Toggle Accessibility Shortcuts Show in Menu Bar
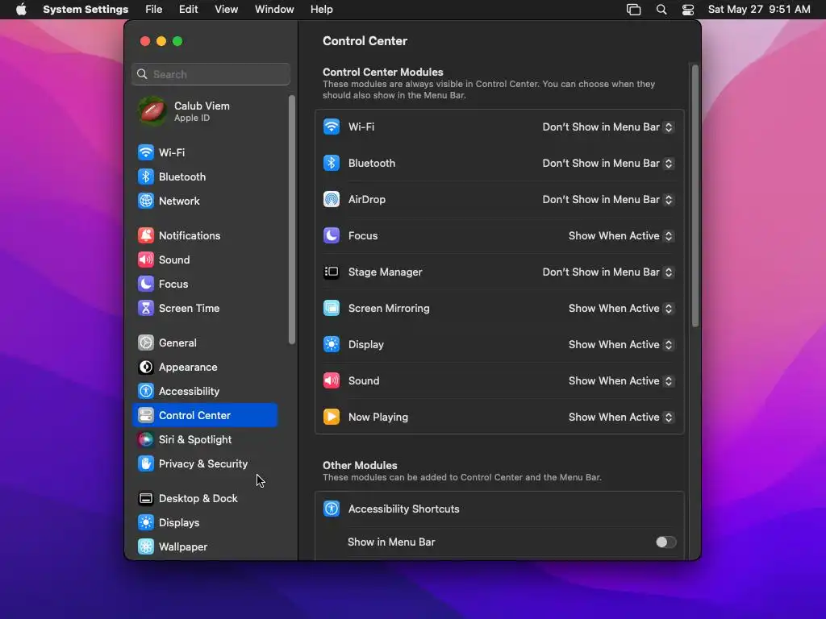Screen dimensions: 826x619 pyautogui.click(x=665, y=542)
